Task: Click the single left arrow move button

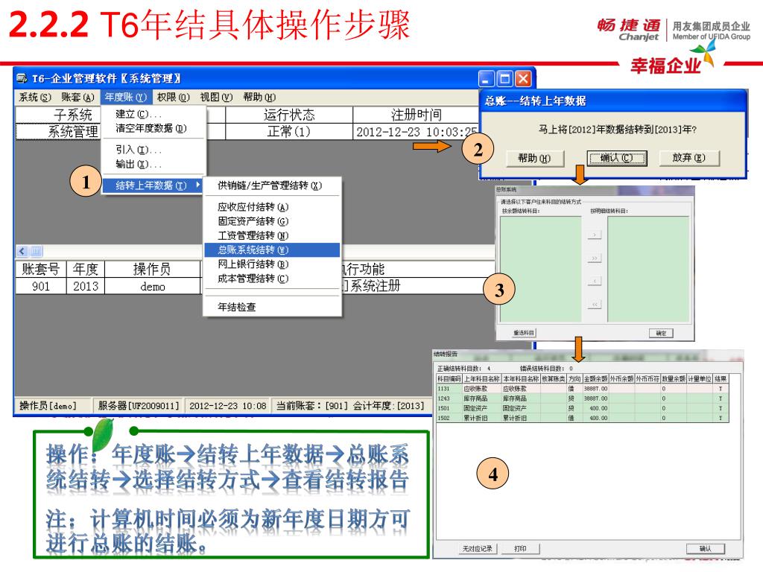Action: click(x=595, y=281)
